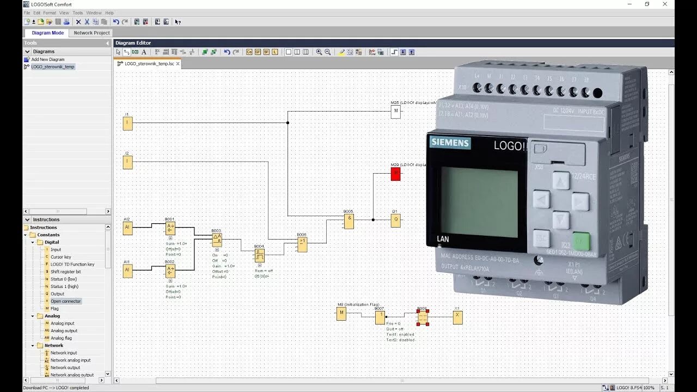Click the Save disk icon
Screen dimensions: 697x392
(58, 22)
